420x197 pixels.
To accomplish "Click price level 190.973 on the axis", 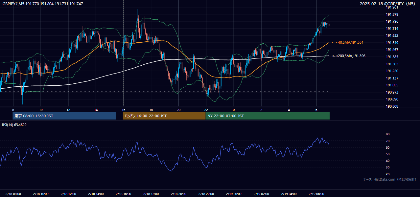I will click(392, 92).
